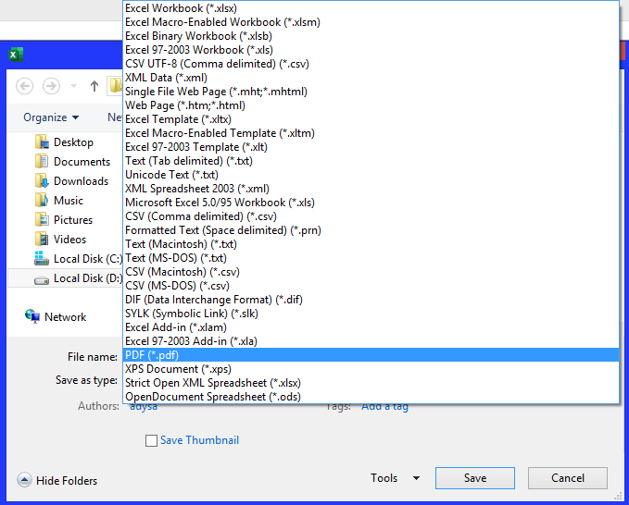Click the Cancel button
The height and width of the screenshot is (505, 629).
point(567,478)
